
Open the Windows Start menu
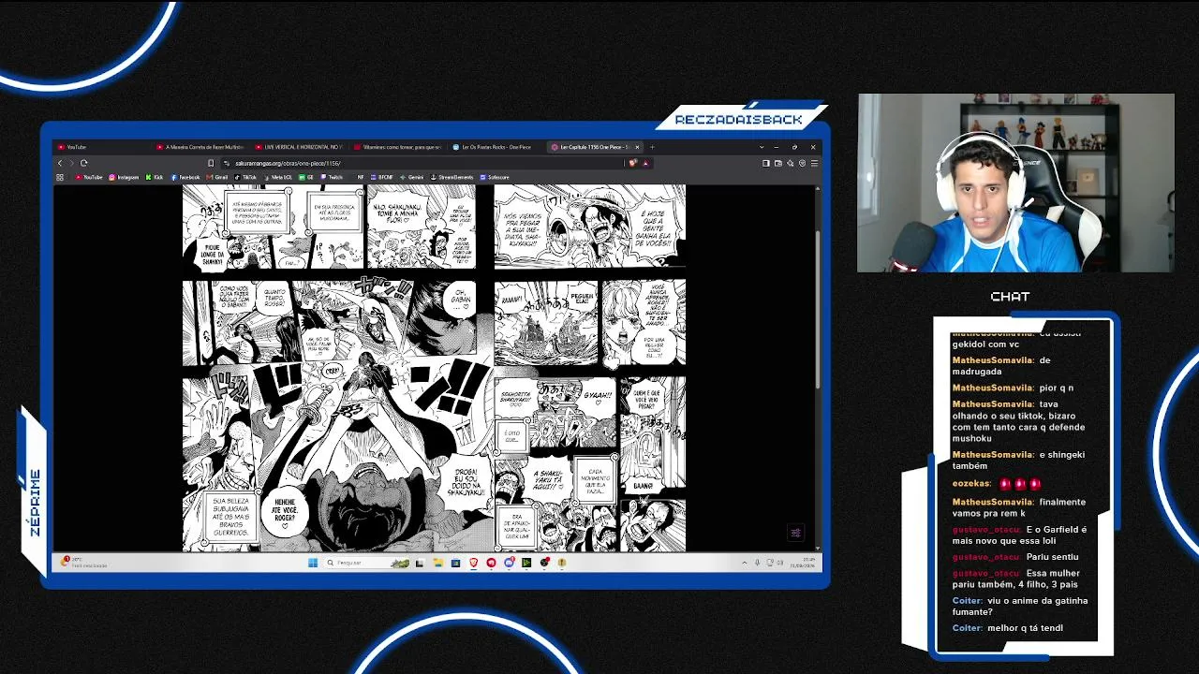pyautogui.click(x=313, y=563)
